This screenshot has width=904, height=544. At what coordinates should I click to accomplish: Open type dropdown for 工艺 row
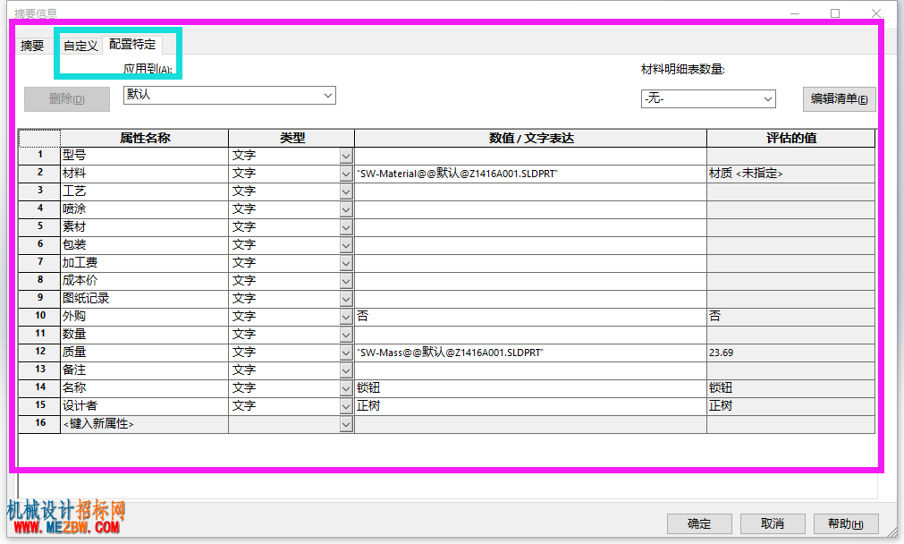point(346,191)
